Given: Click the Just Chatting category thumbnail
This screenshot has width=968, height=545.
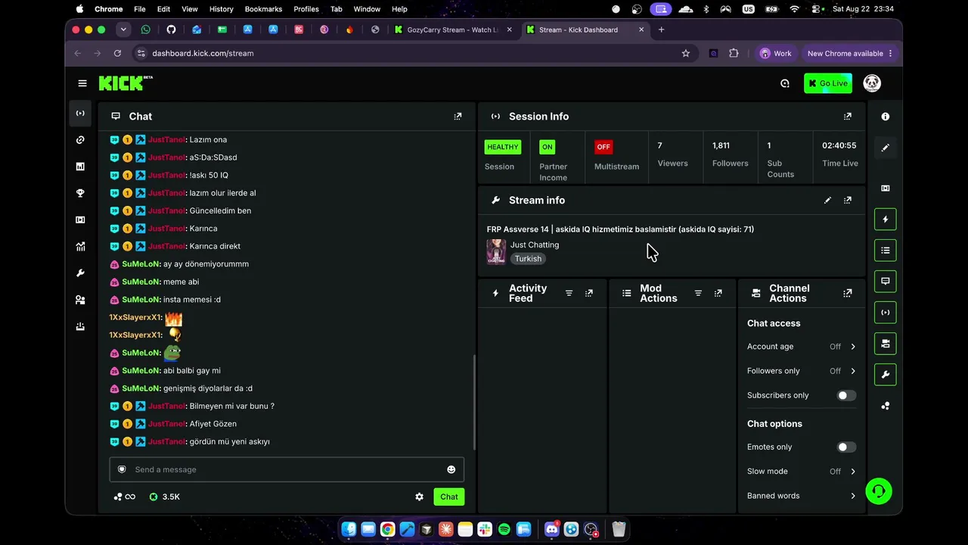Looking at the screenshot, I should point(496,251).
